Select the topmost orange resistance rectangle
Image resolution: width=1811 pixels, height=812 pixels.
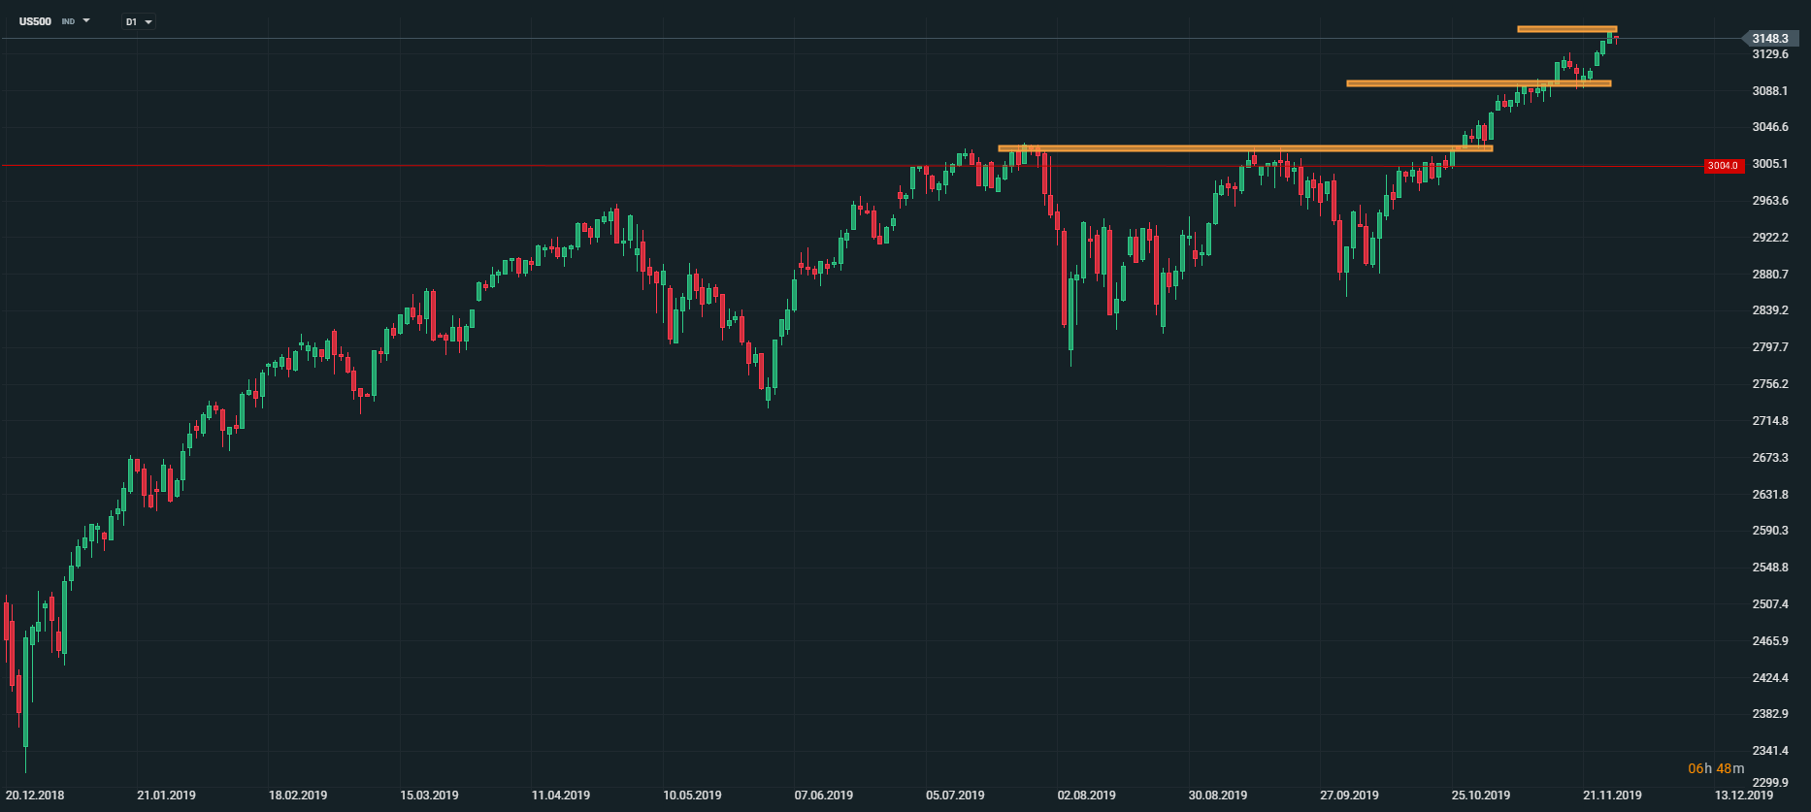[x=1566, y=29]
